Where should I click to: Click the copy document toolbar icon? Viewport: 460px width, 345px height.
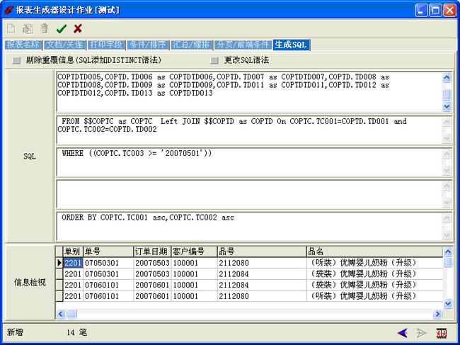click(x=28, y=28)
